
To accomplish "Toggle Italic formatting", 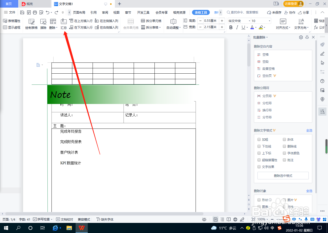I will point(237,27).
